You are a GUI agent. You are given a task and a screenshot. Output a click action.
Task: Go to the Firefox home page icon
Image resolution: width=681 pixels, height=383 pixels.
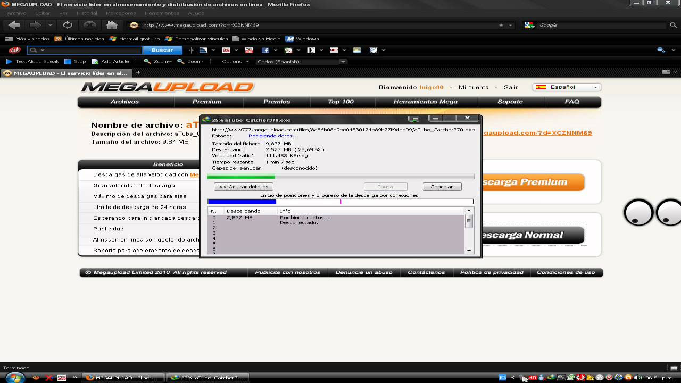coord(112,25)
